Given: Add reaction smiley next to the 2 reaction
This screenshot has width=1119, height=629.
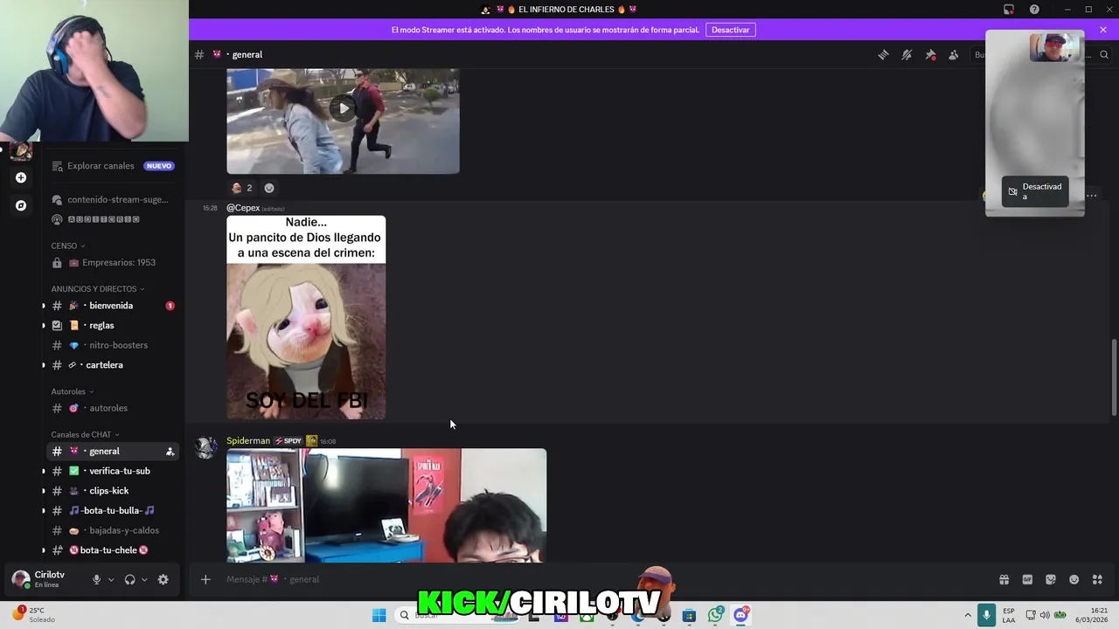Looking at the screenshot, I should [x=269, y=188].
